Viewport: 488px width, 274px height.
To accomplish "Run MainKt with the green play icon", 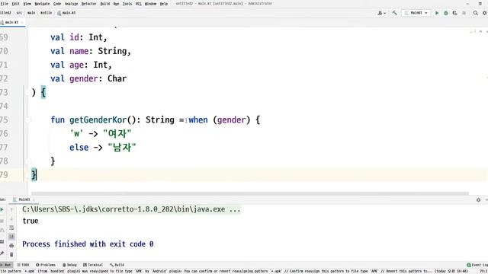I will pos(437,13).
